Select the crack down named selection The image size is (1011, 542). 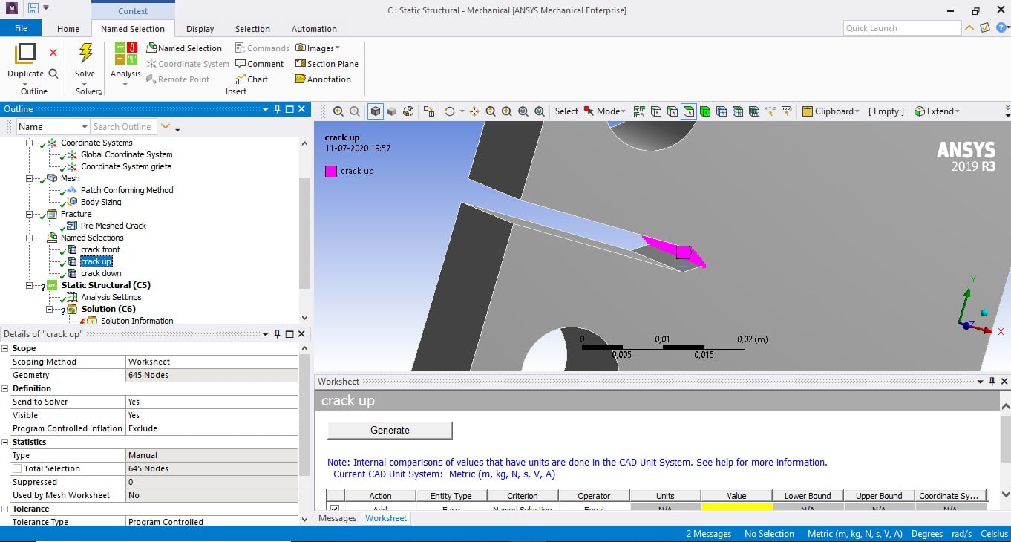click(101, 273)
